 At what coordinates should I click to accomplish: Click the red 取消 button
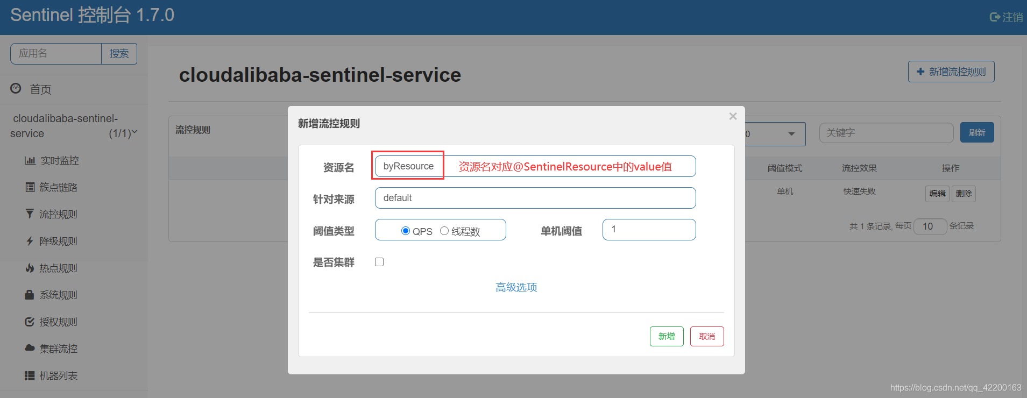tap(707, 336)
